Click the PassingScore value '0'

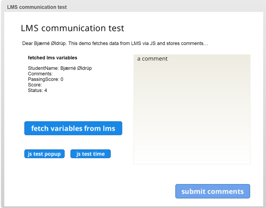(x=62, y=79)
